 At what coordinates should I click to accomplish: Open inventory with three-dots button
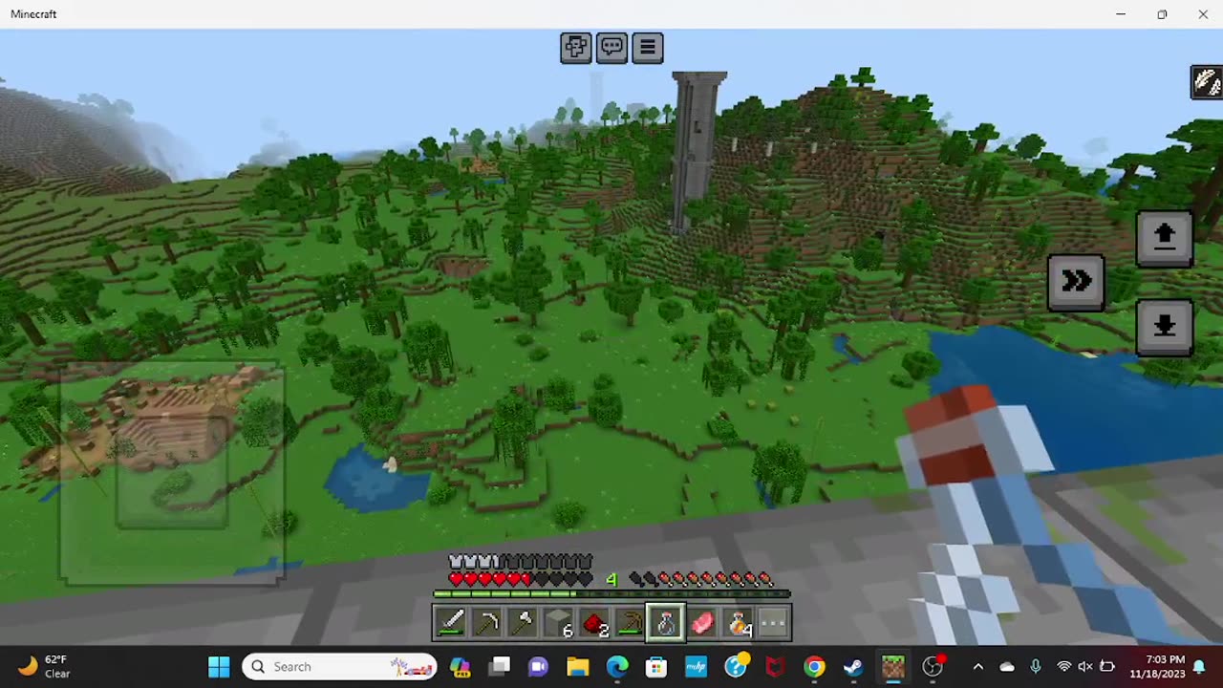773,624
